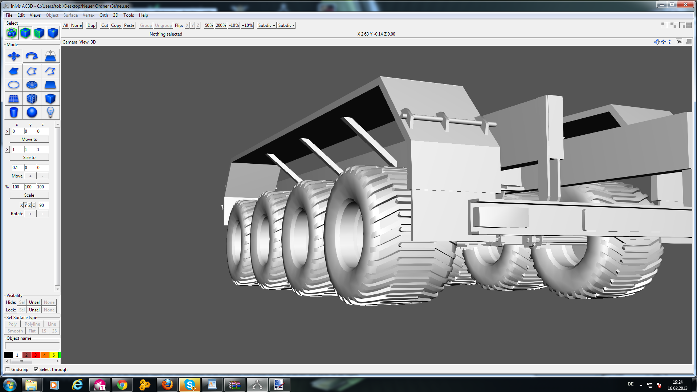Viewport: 697px width, 392px height.
Task: Open the viewport Camera menu
Action: pos(70,42)
